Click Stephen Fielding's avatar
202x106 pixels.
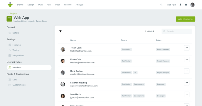coord(63,84)
